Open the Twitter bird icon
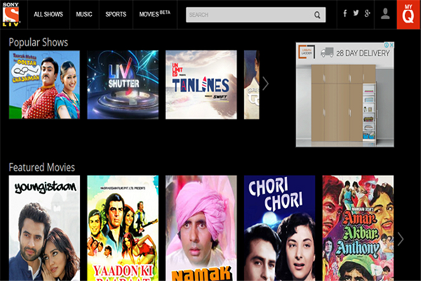Screen dimensions: 421x281 tap(356, 13)
